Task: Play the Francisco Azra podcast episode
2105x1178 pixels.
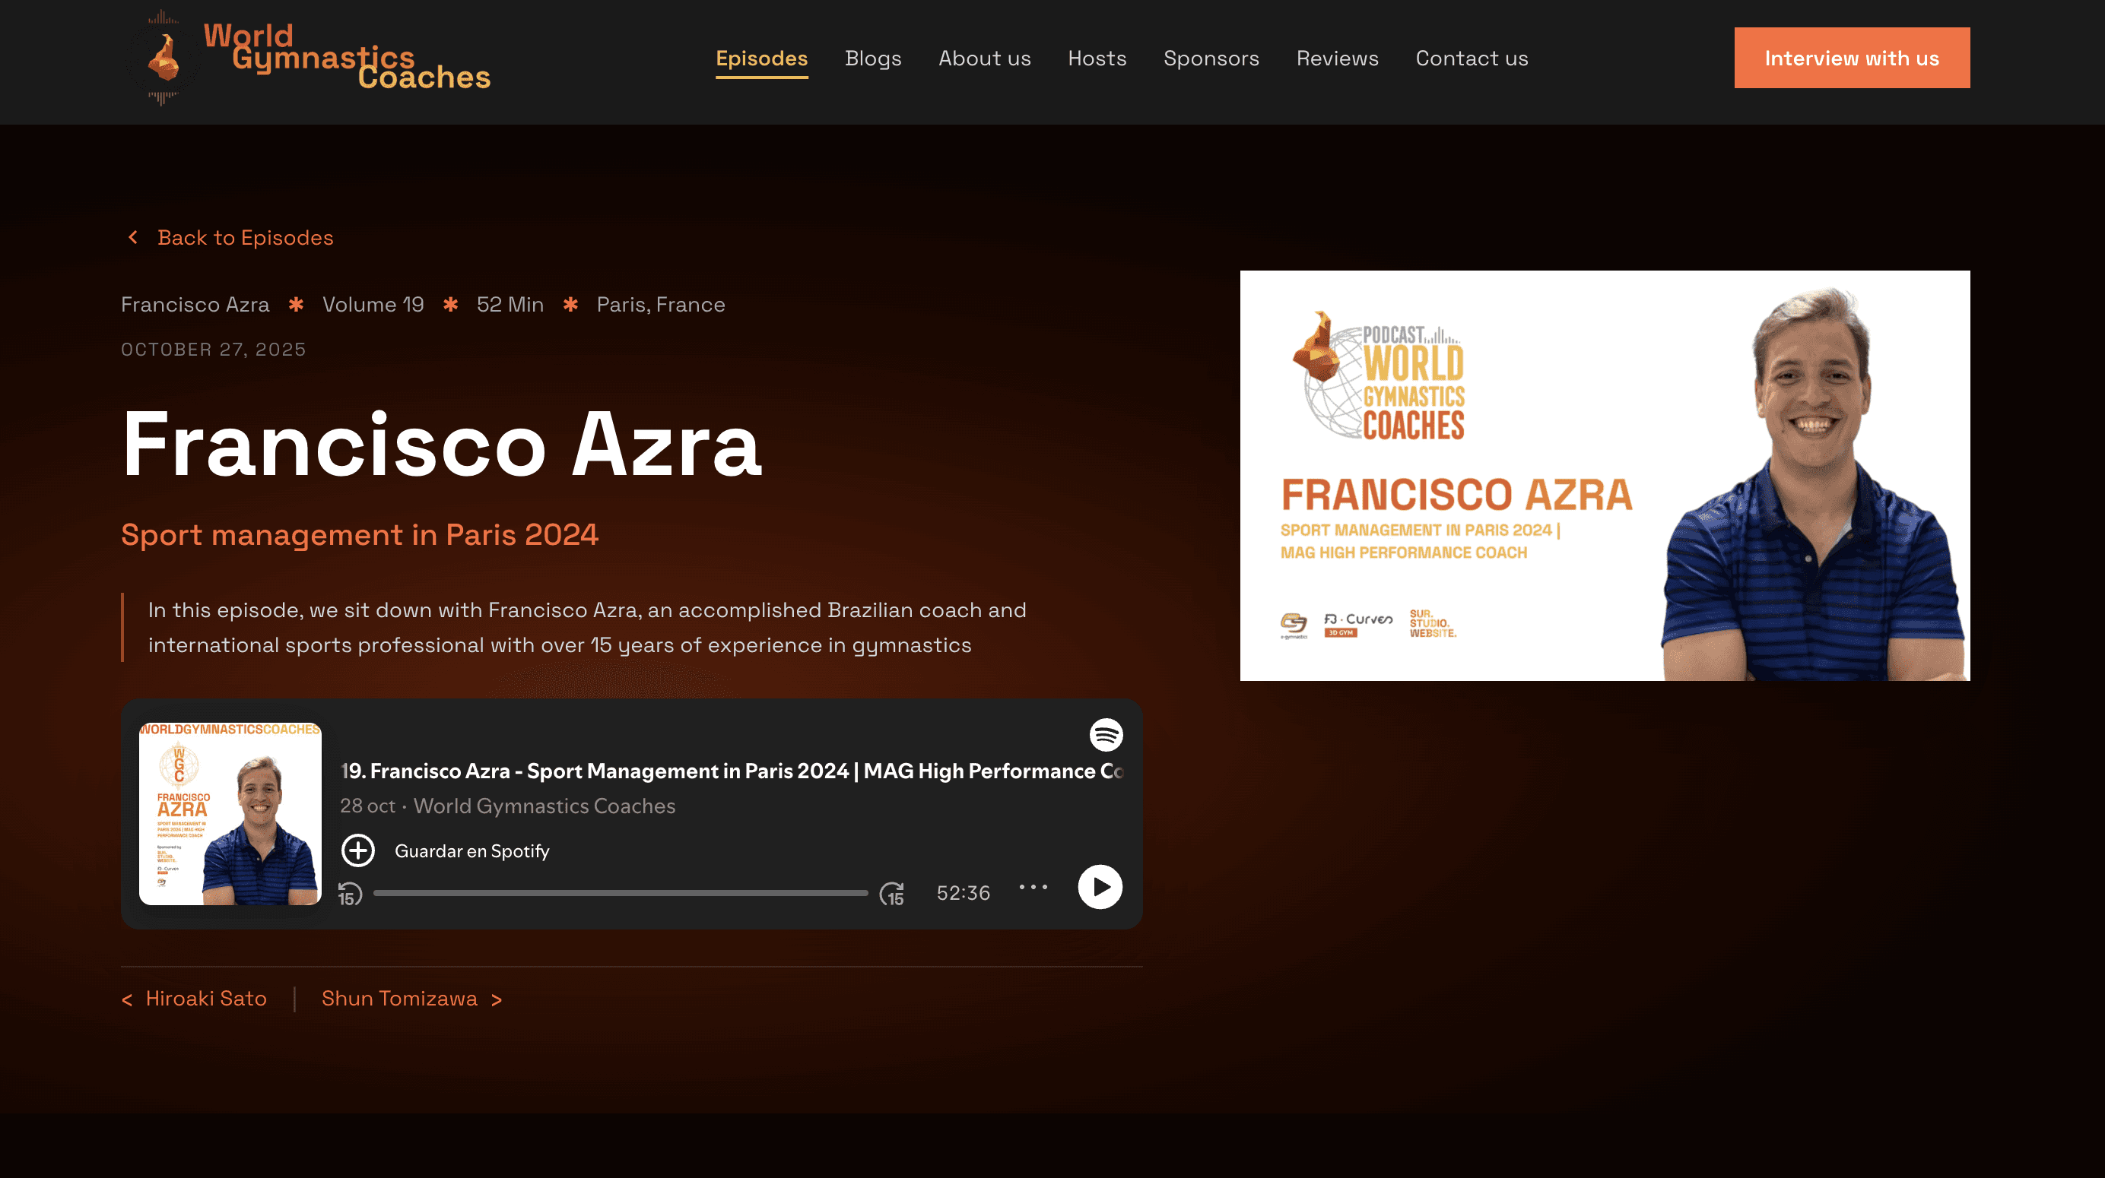Action: (1099, 887)
